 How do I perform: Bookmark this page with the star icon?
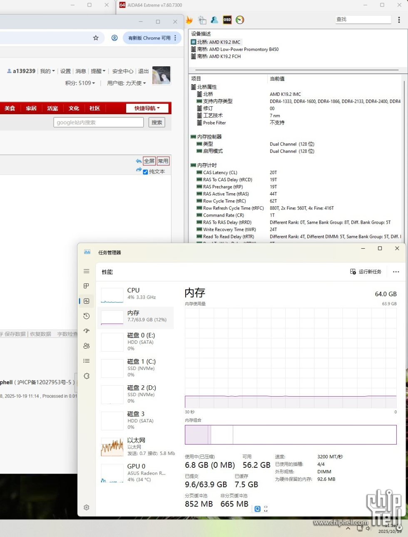click(96, 38)
